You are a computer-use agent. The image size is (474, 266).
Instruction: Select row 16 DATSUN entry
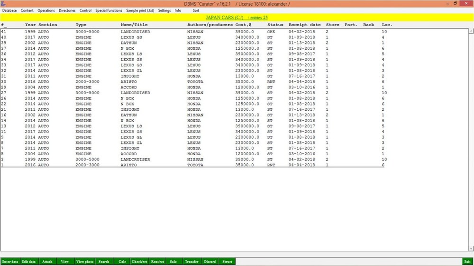(x=193, y=115)
